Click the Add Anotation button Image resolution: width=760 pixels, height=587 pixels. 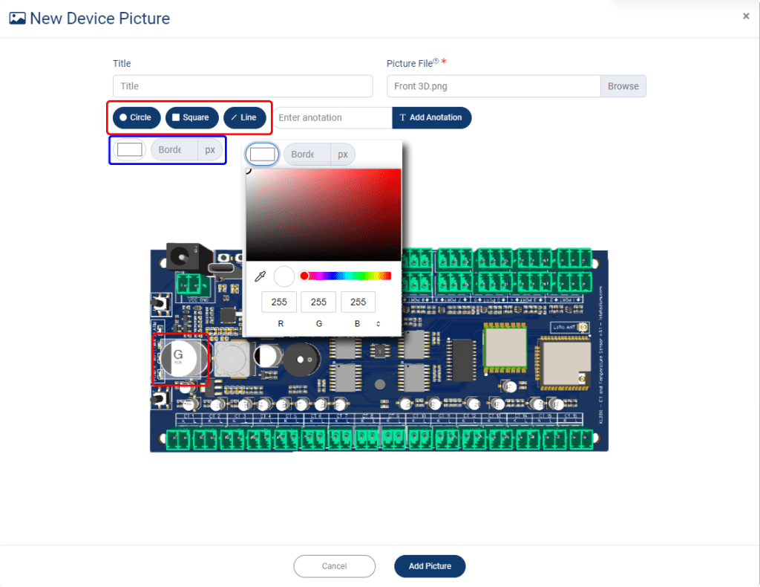tap(431, 117)
